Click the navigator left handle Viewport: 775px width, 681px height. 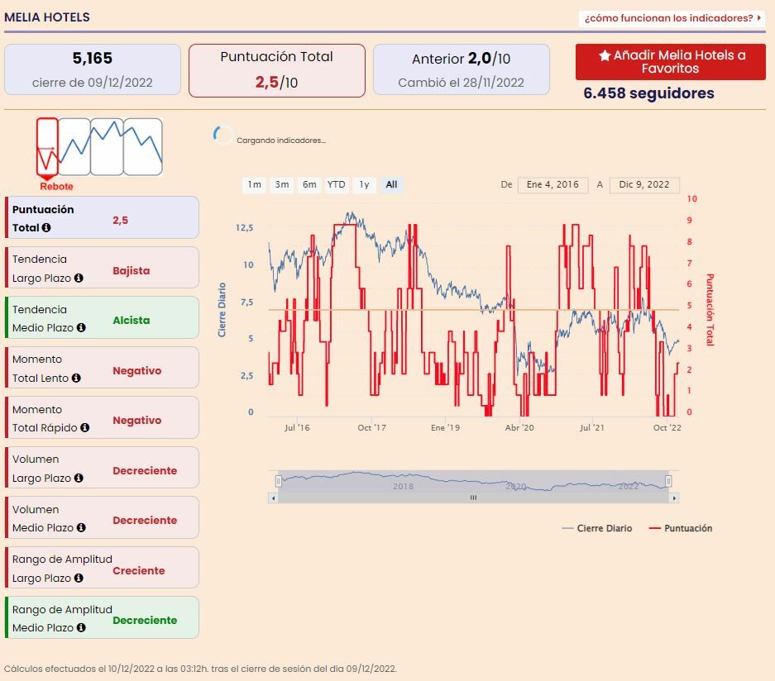coord(278,480)
